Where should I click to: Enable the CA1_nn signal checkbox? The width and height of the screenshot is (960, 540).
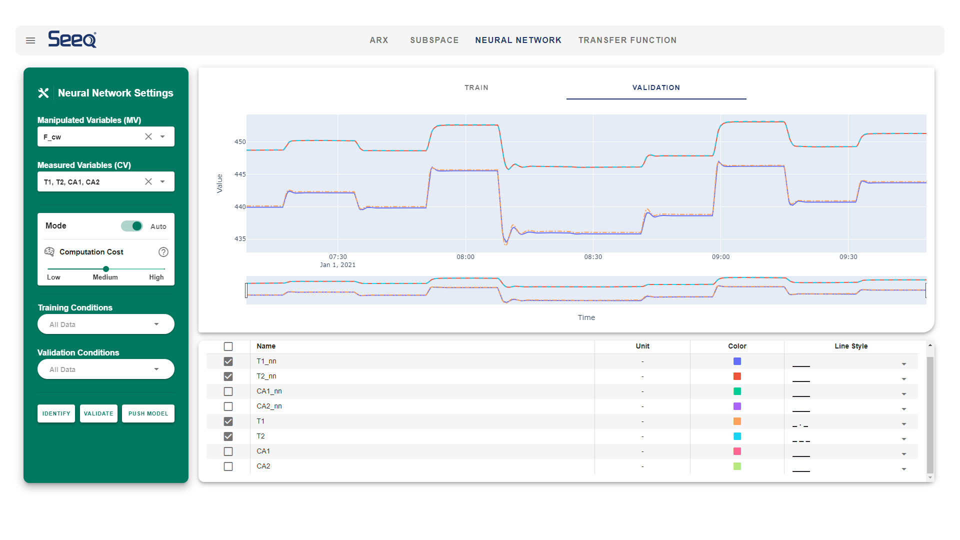(228, 391)
